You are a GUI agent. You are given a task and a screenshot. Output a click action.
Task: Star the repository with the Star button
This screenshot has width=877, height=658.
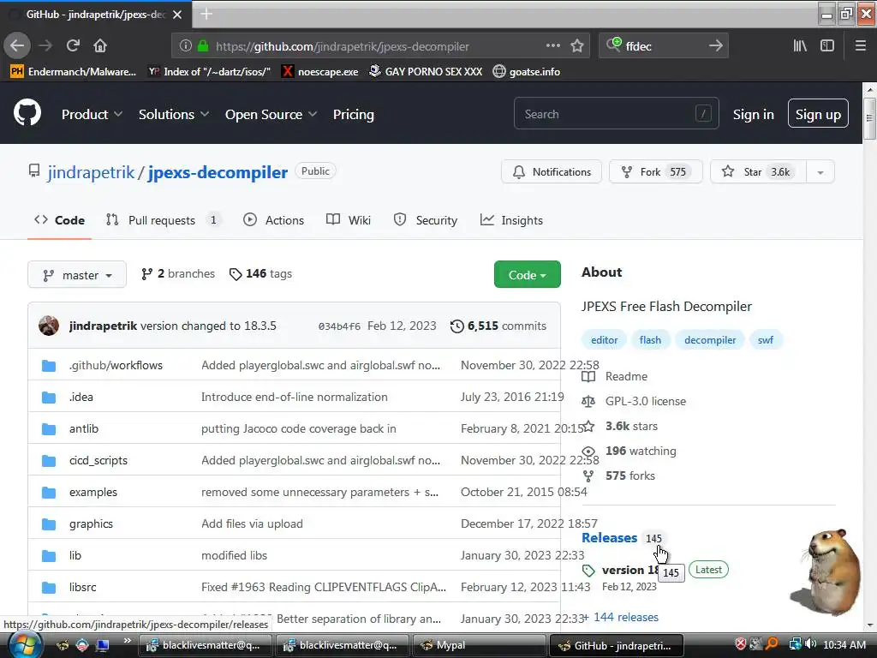(x=758, y=171)
